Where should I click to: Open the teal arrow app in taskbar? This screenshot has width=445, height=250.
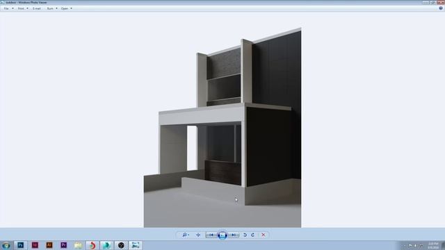[x=106, y=245]
